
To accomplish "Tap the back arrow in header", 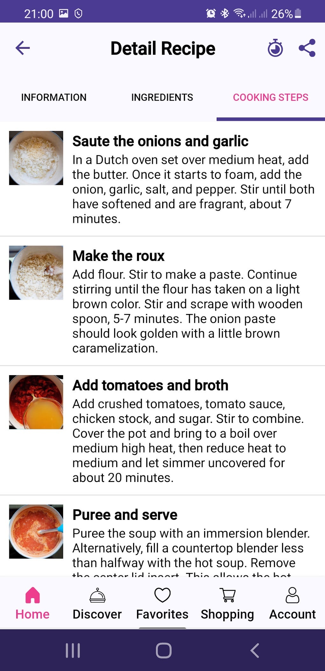I will coord(23,48).
